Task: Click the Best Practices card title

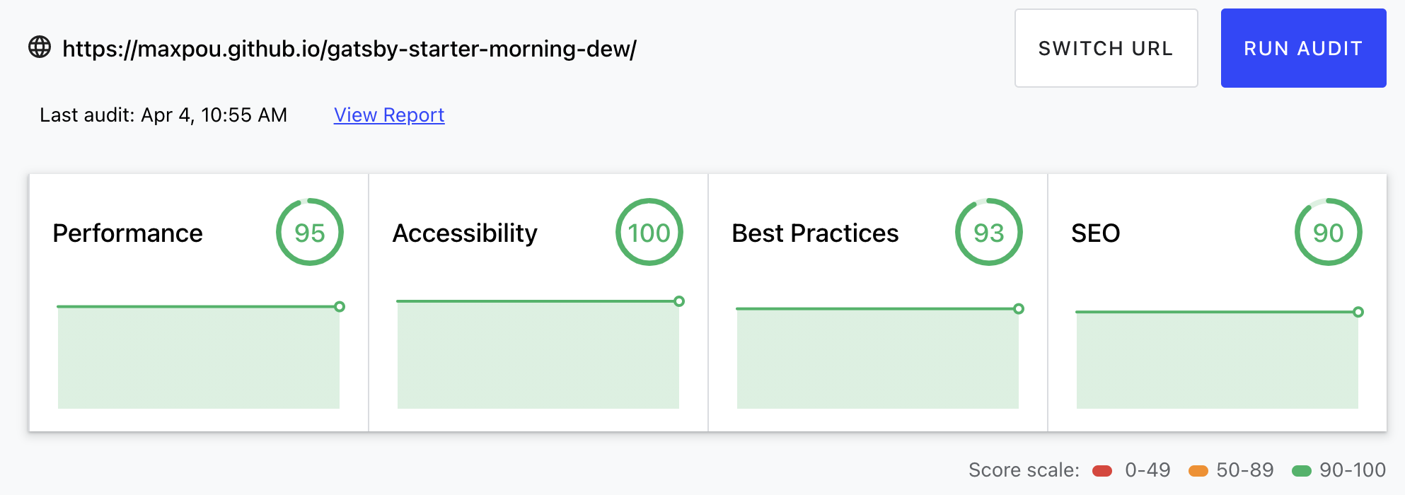Action: tap(815, 233)
